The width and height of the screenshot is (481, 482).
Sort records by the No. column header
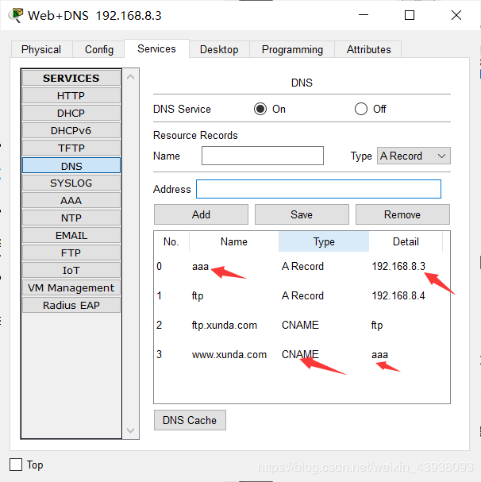tap(171, 241)
